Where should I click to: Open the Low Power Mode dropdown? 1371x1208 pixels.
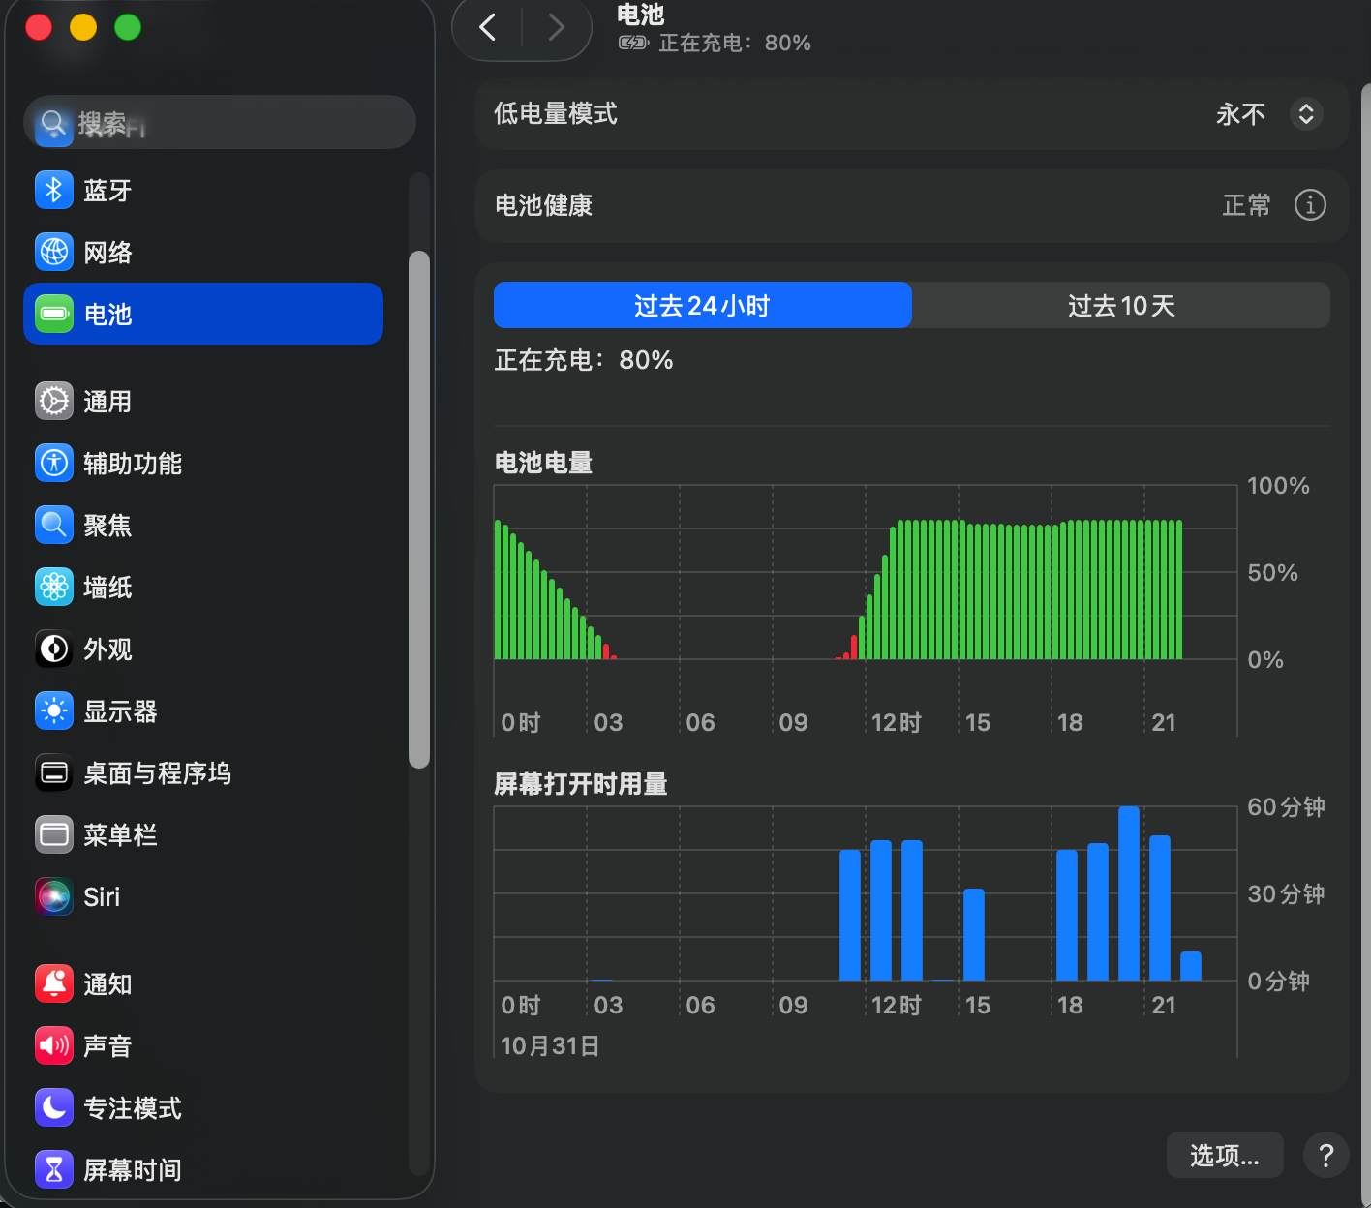click(1305, 114)
